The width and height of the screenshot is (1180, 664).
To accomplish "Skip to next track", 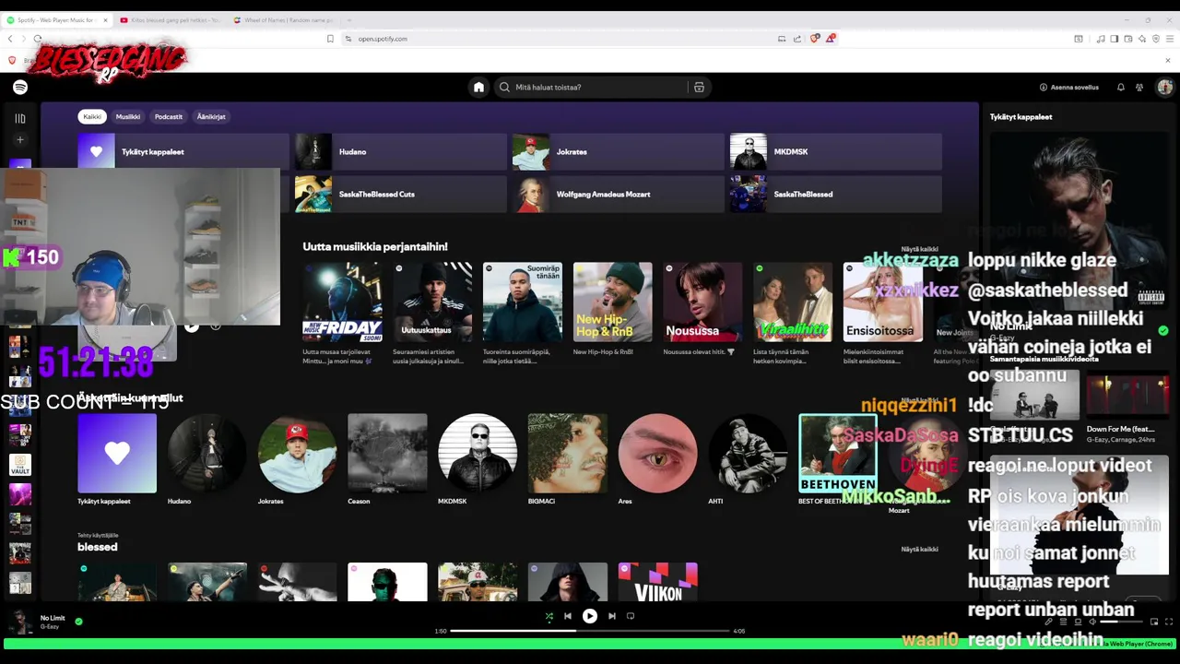I will pyautogui.click(x=612, y=616).
